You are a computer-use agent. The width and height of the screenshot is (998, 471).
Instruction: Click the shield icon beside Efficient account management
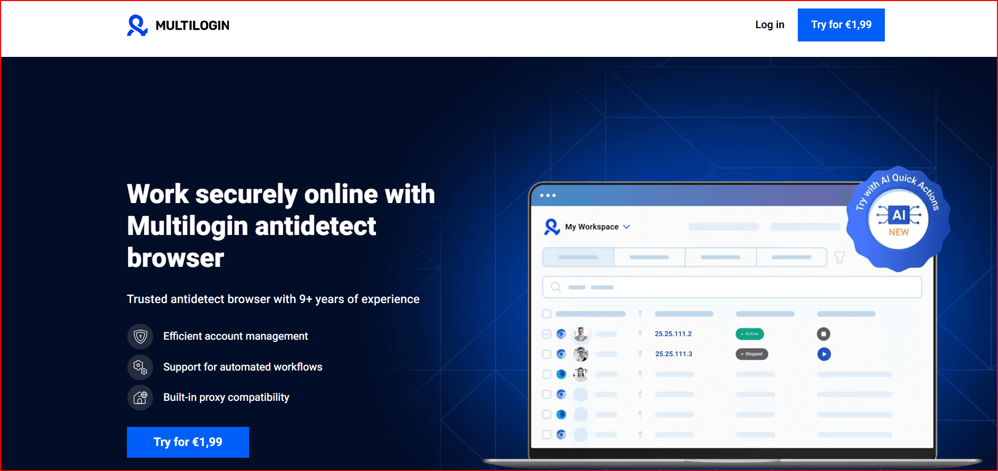(x=140, y=337)
